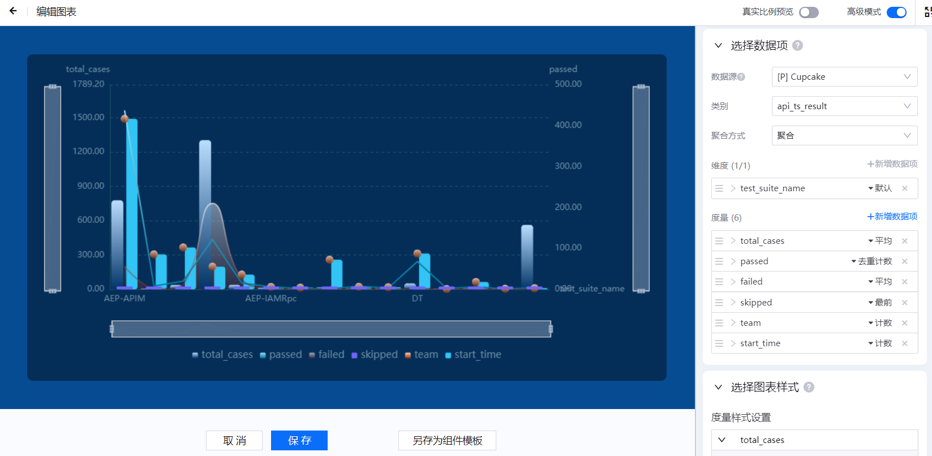Screen dimensions: 932x456
Task: Grab drag handle of test_suite_name row
Action: pos(719,188)
